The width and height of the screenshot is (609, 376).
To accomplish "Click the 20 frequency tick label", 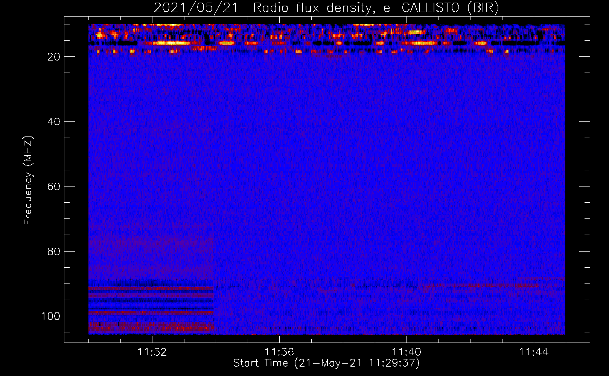I will click(x=54, y=57).
